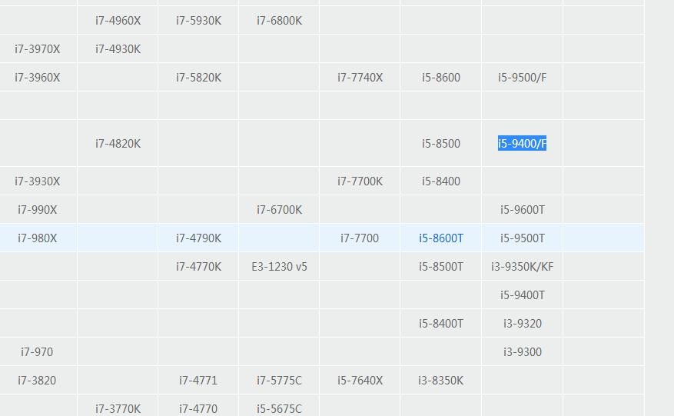Click on i7-7740X in the table
Screen dimensions: 674x416
(360, 78)
